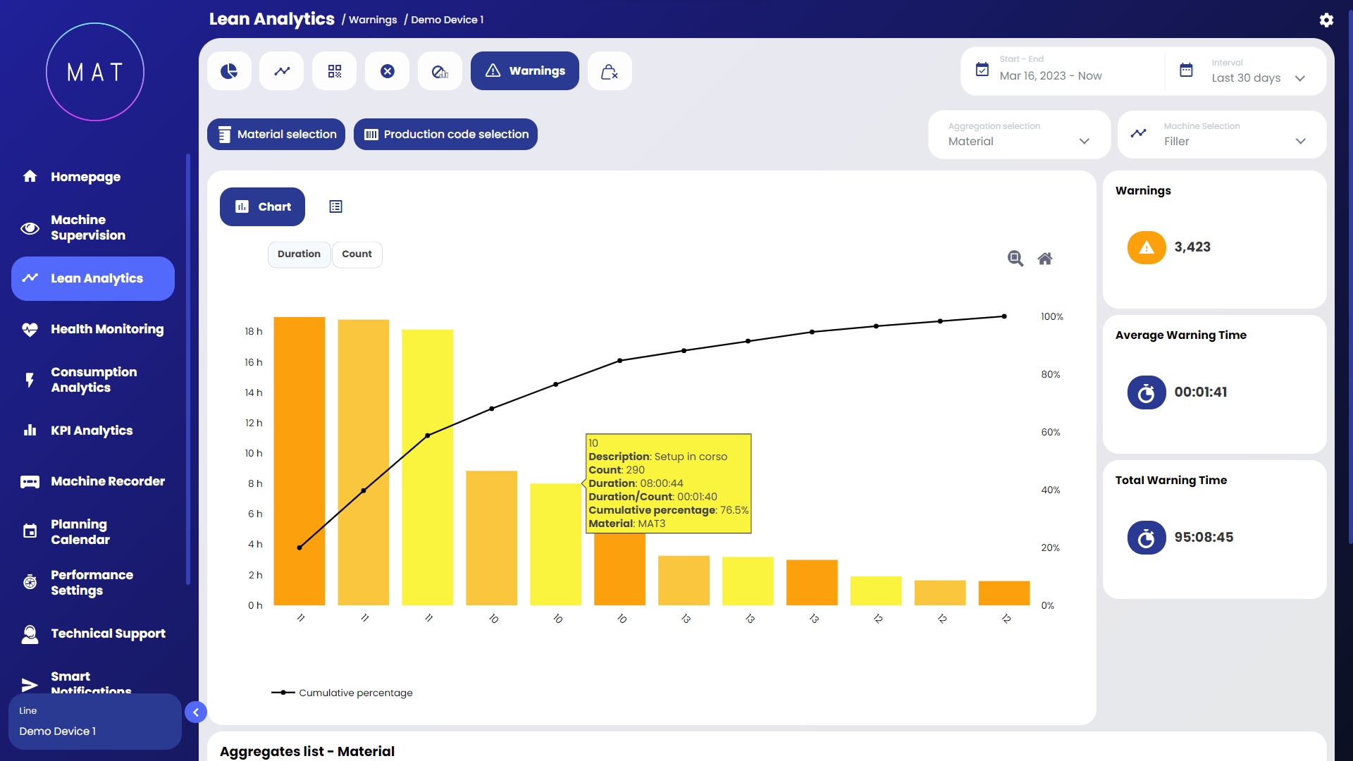Image resolution: width=1353 pixels, height=761 pixels.
Task: Open the settings gear icon
Action: coord(1326,20)
